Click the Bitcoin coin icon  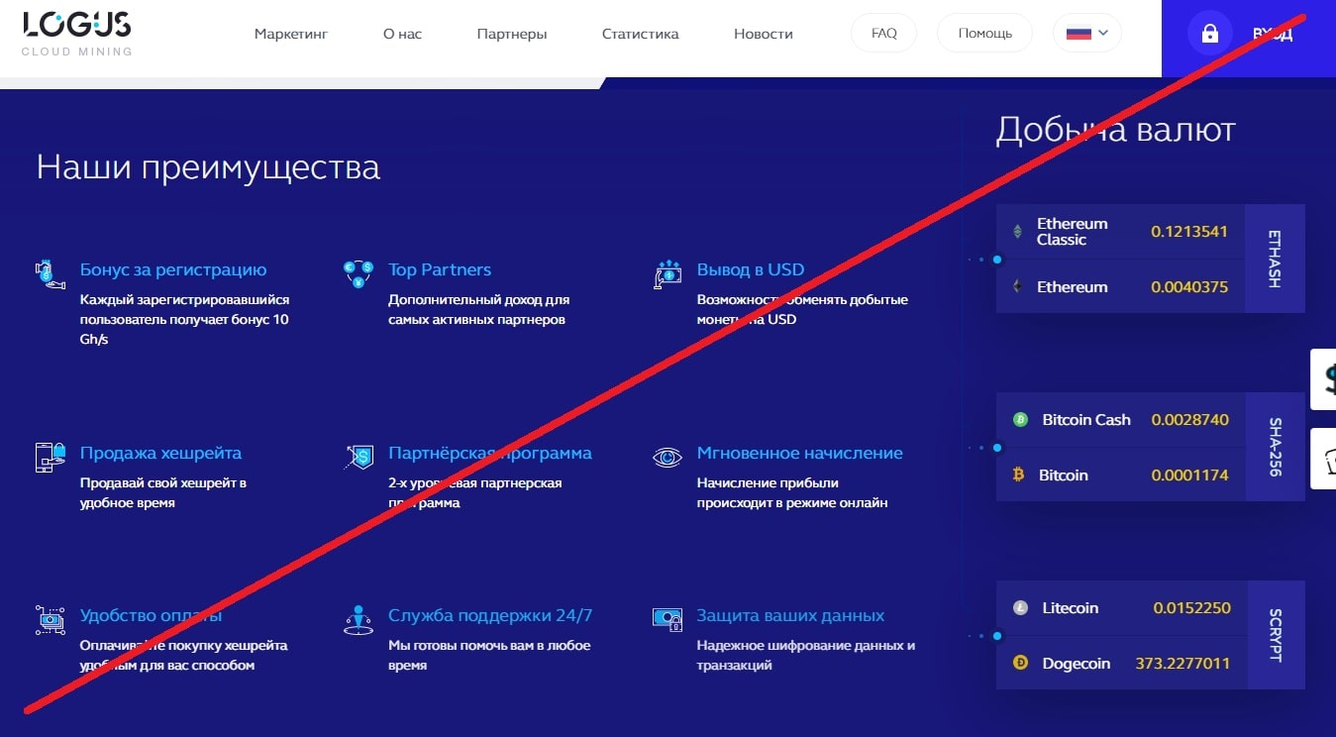(1019, 475)
